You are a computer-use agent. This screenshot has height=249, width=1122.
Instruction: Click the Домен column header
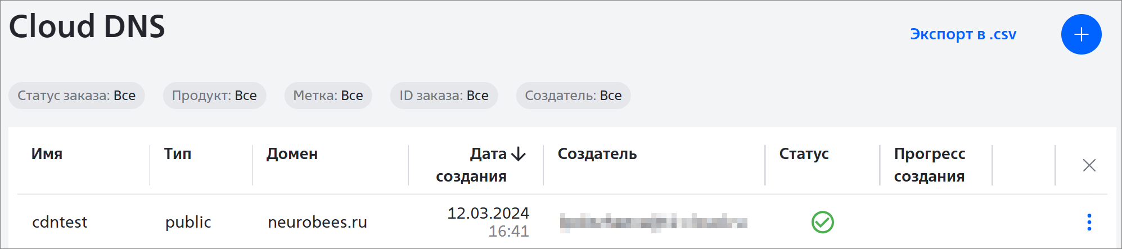coord(292,154)
